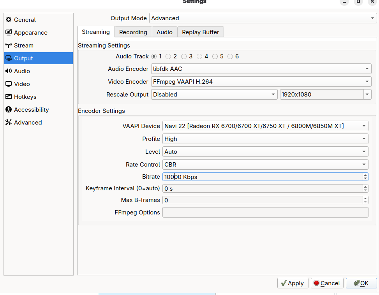Viewport: 379px width, 295px height.
Task: Click the FFmpeg Options text field
Action: (265, 212)
